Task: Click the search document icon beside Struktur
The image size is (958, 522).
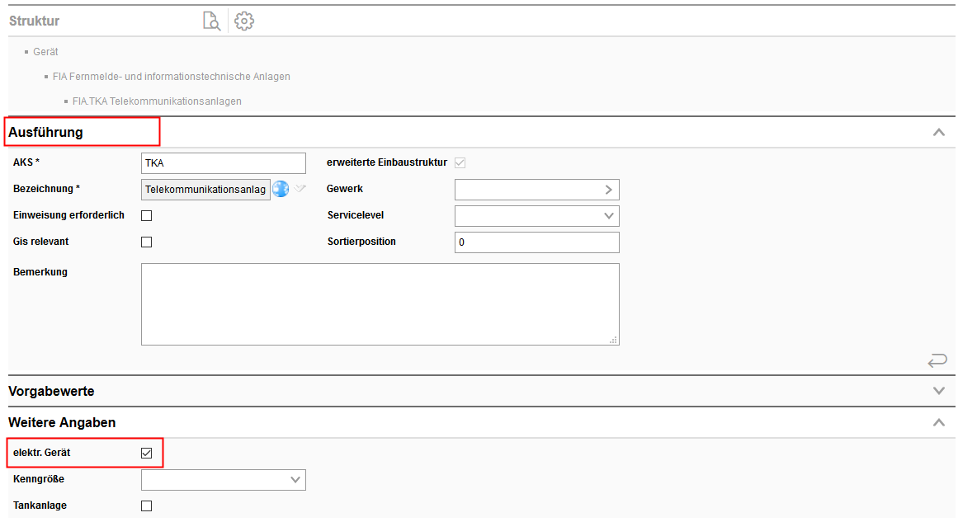Action: pos(212,21)
